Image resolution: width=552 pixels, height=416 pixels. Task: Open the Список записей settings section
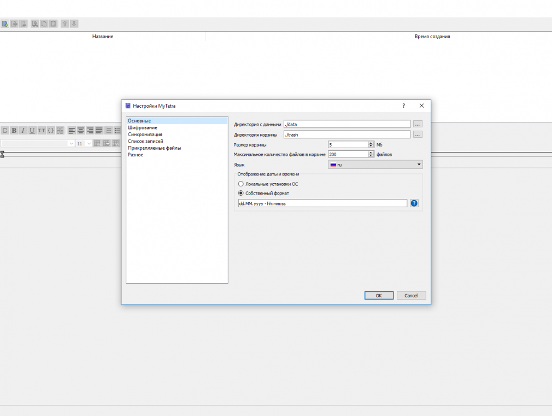(x=177, y=141)
